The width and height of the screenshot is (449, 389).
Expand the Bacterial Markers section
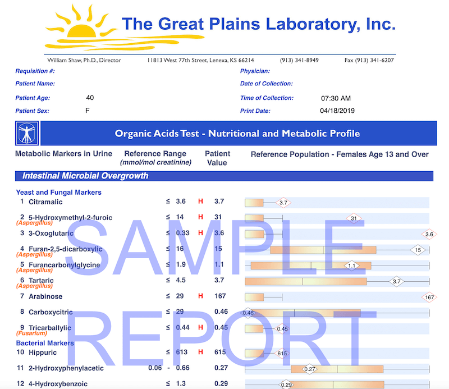pyautogui.click(x=45, y=343)
